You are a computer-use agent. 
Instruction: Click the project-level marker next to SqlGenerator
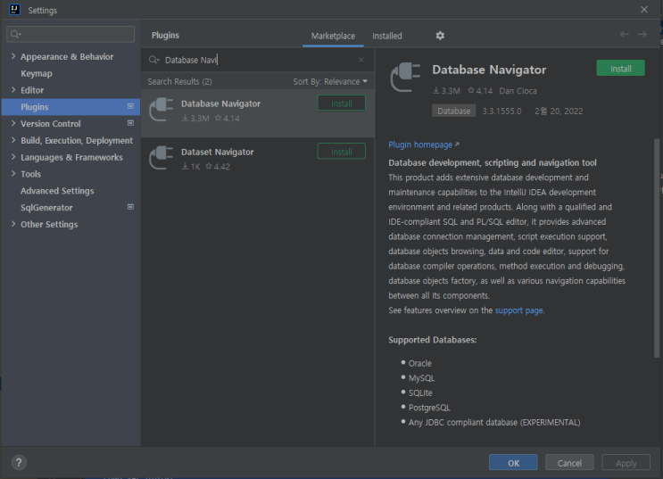coord(130,207)
